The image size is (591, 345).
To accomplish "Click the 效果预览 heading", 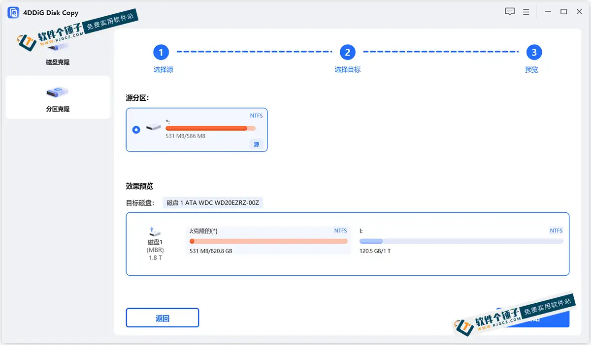I will [x=139, y=186].
